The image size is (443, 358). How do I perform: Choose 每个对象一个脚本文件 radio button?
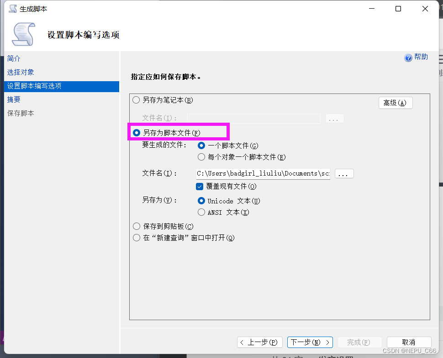pos(201,157)
